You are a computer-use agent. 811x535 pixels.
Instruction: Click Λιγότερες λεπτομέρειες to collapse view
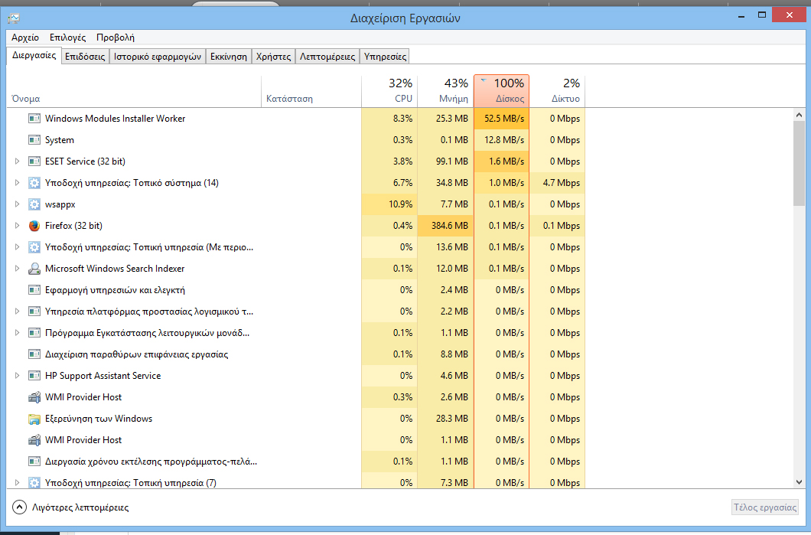click(70, 507)
